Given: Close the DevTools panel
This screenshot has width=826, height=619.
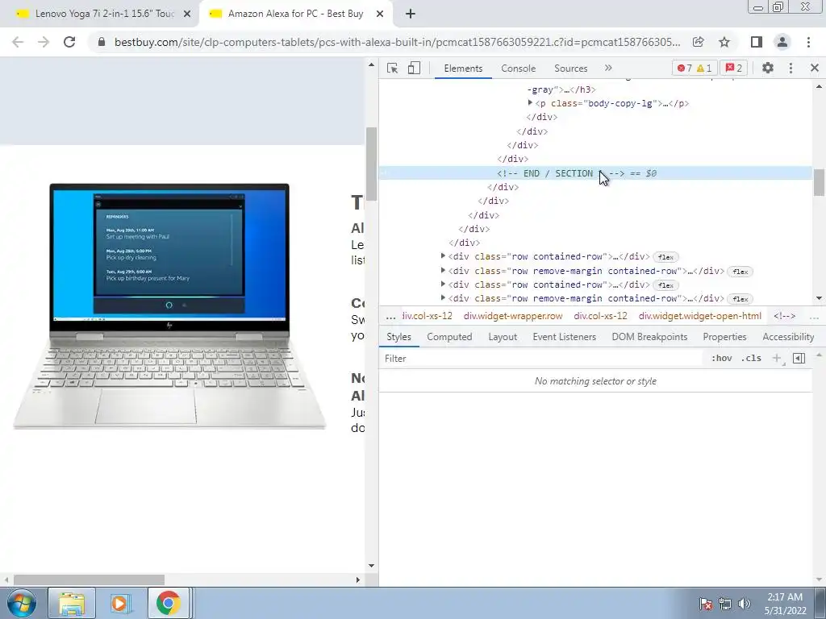Looking at the screenshot, I should click(815, 68).
